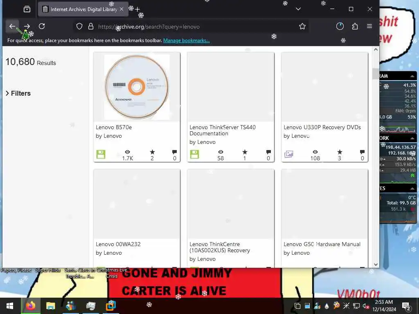List all tabs dropdown arrow
This screenshot has width=419, height=314.
coord(298,9)
